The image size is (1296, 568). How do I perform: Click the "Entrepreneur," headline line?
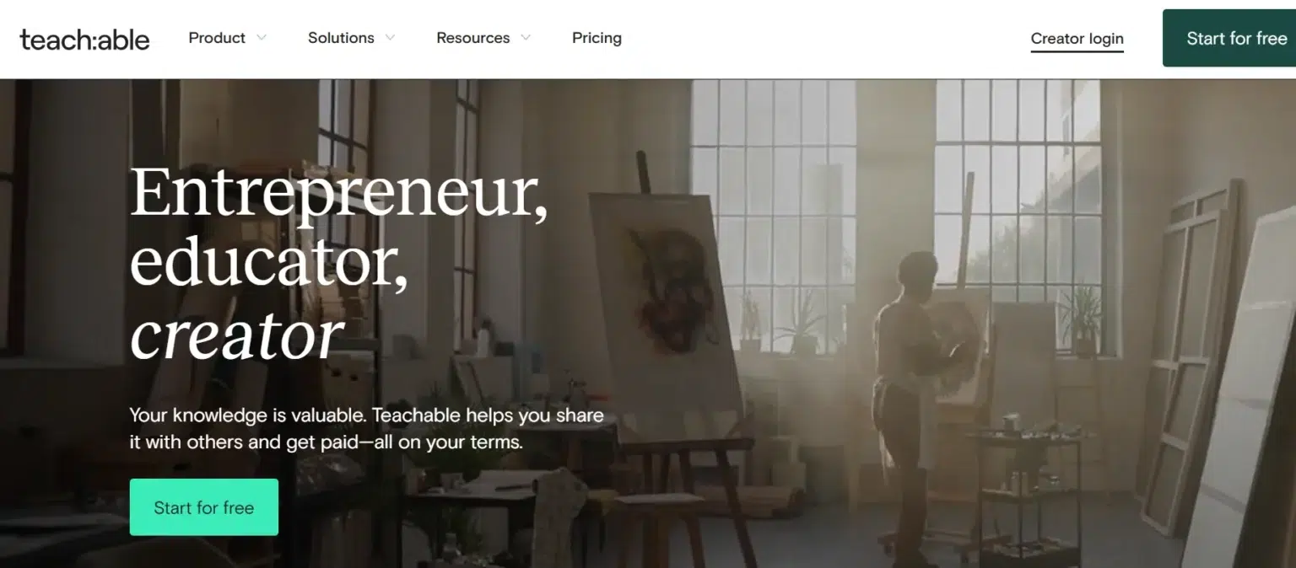[338, 196]
